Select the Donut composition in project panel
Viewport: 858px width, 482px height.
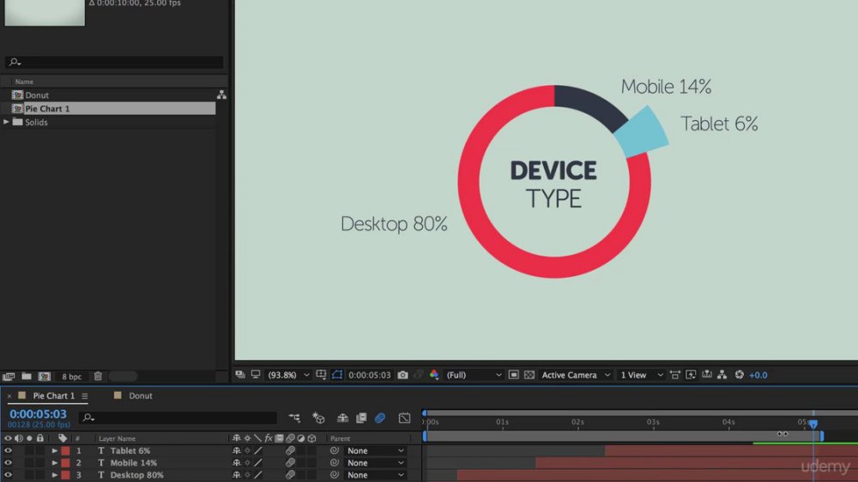click(x=37, y=94)
